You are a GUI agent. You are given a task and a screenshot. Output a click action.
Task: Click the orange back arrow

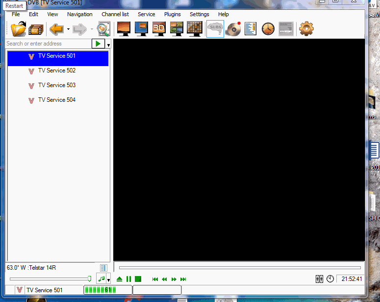tap(56, 29)
